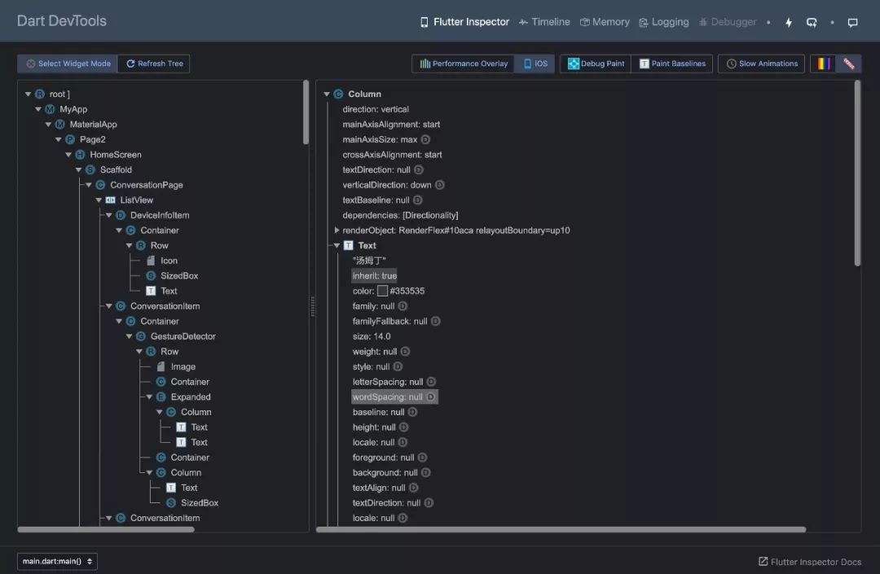The height and width of the screenshot is (574, 880).
Task: Collapse the DeviceInfoItem node arrow
Action: click(109, 215)
